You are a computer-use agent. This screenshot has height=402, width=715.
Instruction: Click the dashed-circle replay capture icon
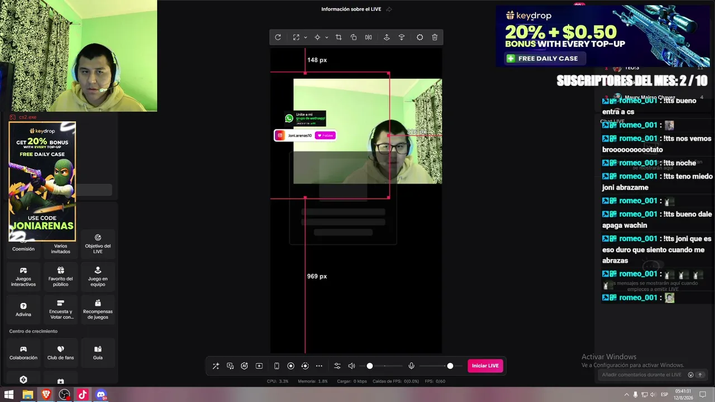point(305,366)
